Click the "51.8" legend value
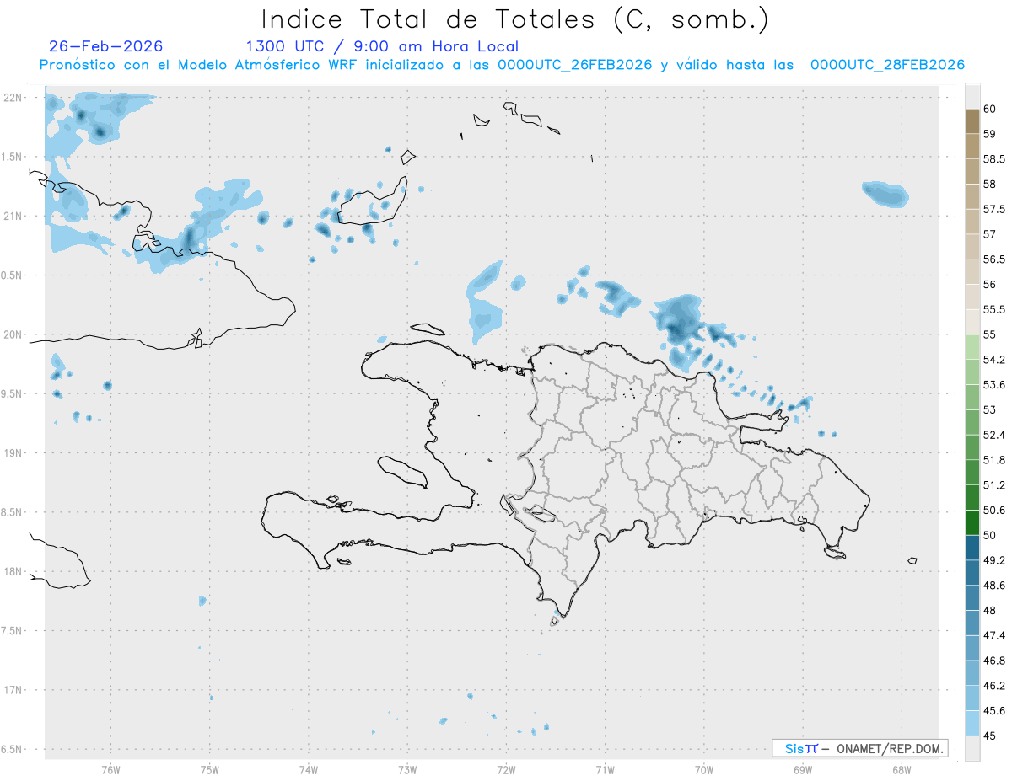This screenshot has width=1012, height=781. point(993,460)
